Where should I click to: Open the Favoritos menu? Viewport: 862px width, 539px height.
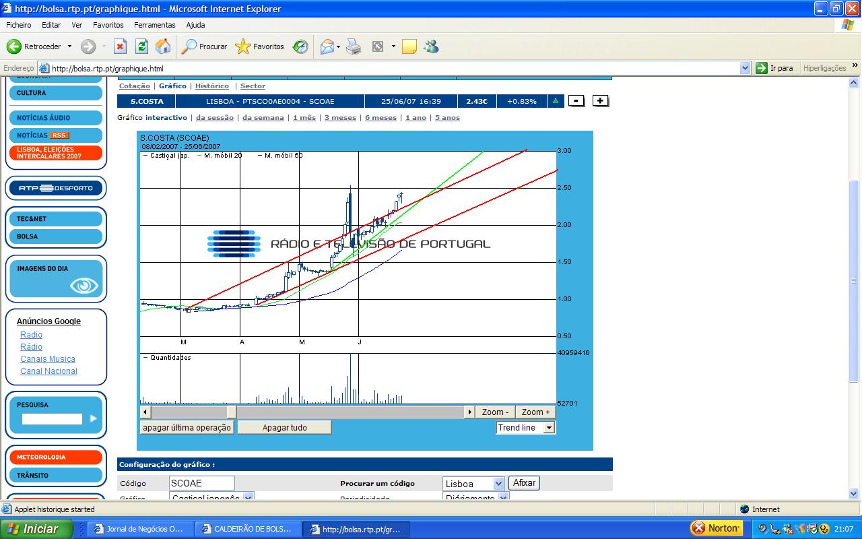(108, 25)
